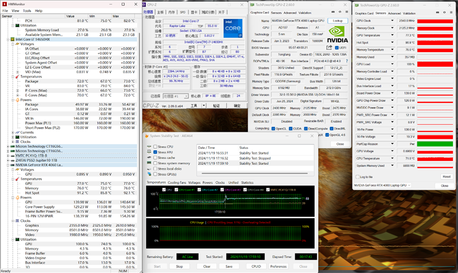458x273 pixels.
Task: Click the Save button in AIDA64
Action: click(x=229, y=266)
